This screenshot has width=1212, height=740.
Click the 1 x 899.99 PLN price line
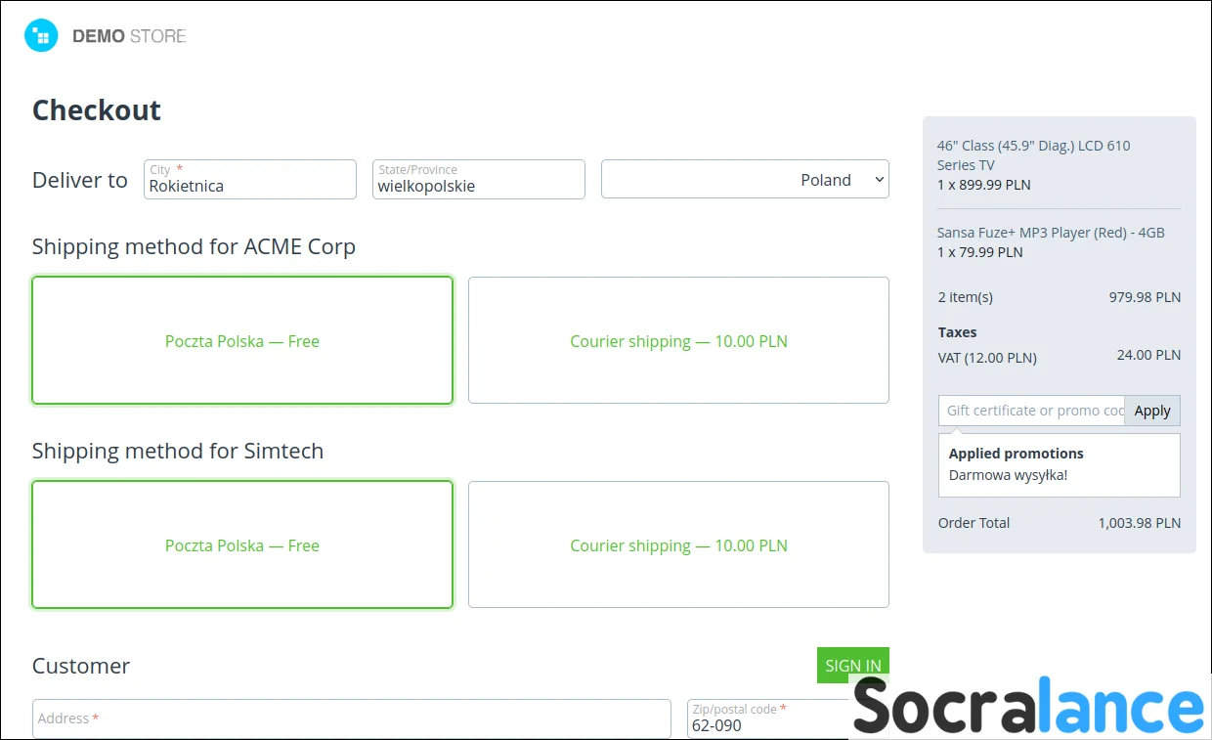(x=984, y=185)
